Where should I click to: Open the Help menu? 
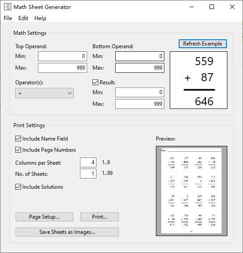[x=40, y=18]
